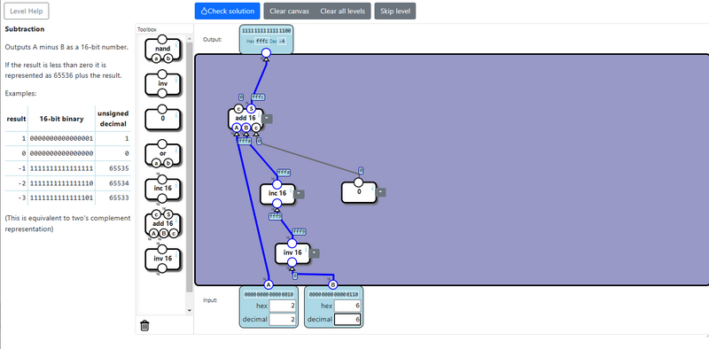This screenshot has height=349, width=709.
Task: Select the Input B connector pin
Action: (333, 285)
